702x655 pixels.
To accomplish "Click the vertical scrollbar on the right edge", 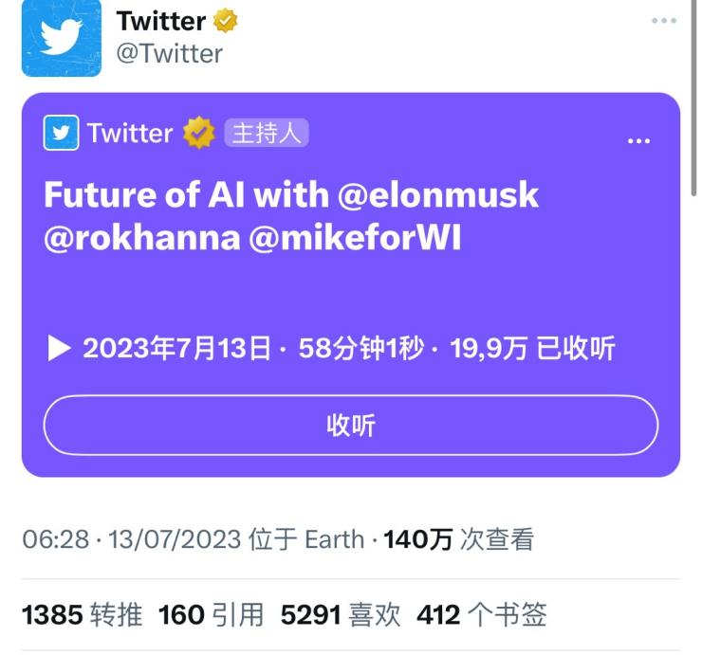I will pyautogui.click(x=693, y=98).
